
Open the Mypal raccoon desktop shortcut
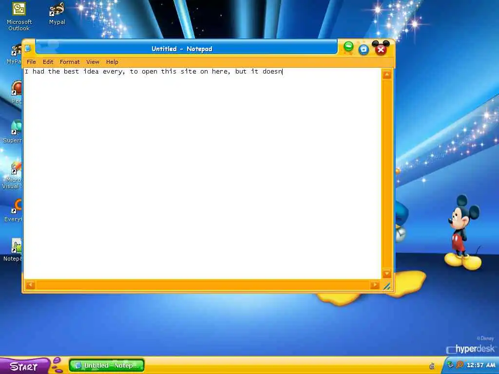coord(57,14)
